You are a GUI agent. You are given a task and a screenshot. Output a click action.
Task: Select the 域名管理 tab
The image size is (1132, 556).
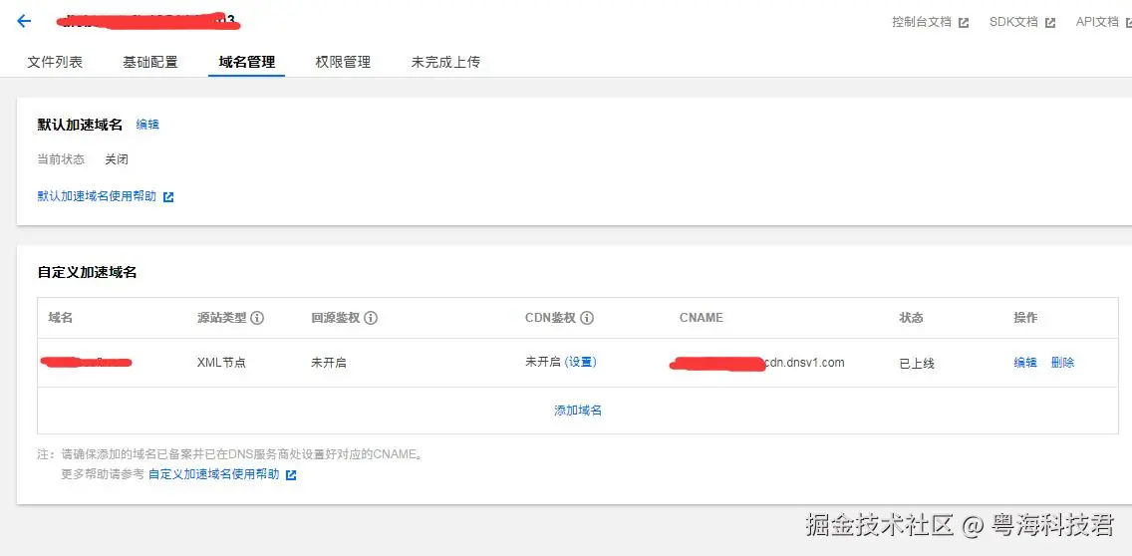247,62
